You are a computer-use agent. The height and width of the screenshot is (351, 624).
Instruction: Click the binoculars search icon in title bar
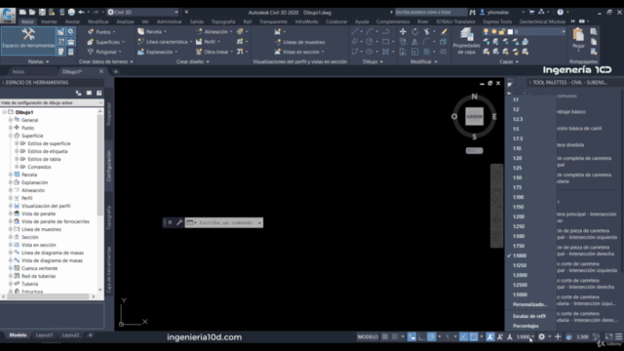(472, 13)
